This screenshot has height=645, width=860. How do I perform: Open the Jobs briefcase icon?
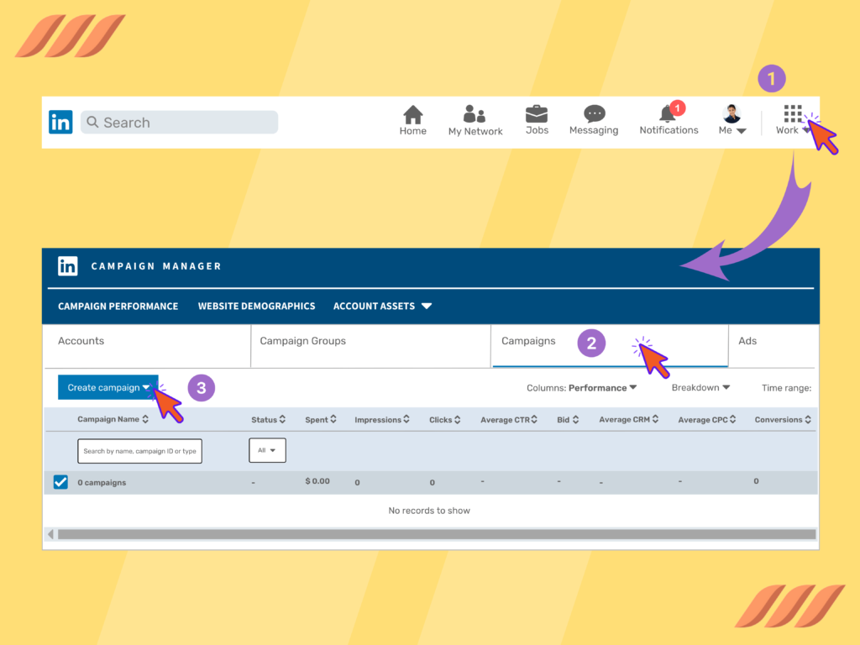(x=537, y=114)
